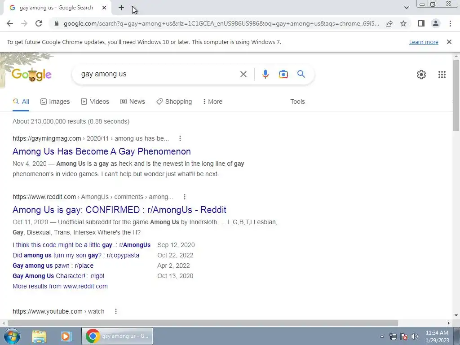Open the Chrome profile avatar
Screen dimensions: 460x345
pyautogui.click(x=436, y=23)
